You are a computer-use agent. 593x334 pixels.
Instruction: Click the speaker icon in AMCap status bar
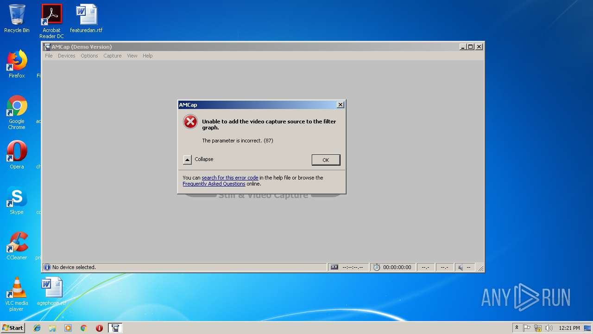point(460,267)
